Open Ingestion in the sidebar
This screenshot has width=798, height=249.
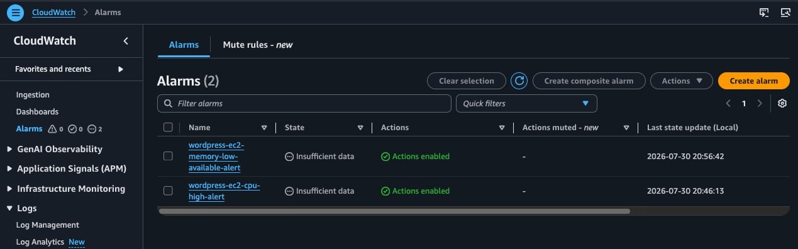(x=33, y=95)
